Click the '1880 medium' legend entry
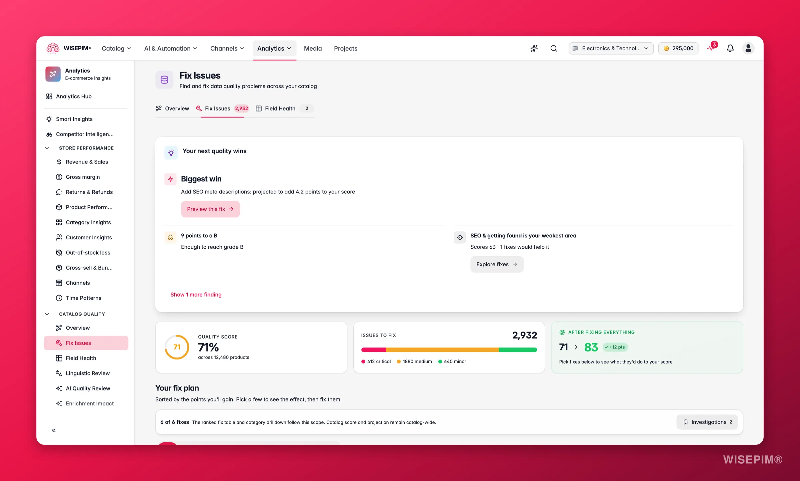 (x=414, y=361)
